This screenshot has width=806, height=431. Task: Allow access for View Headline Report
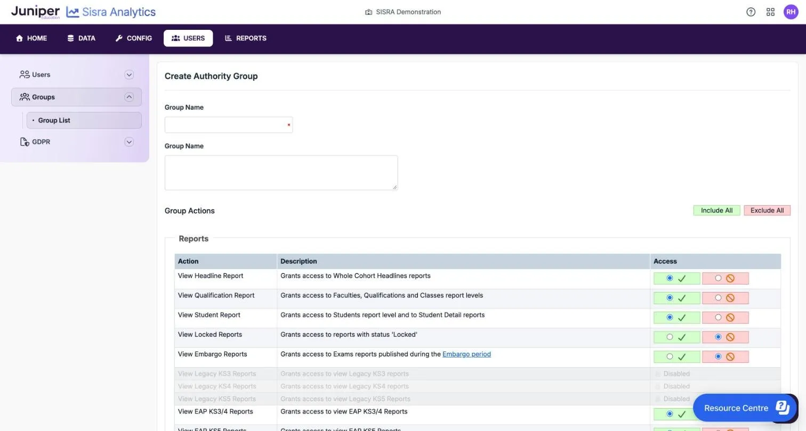click(670, 278)
